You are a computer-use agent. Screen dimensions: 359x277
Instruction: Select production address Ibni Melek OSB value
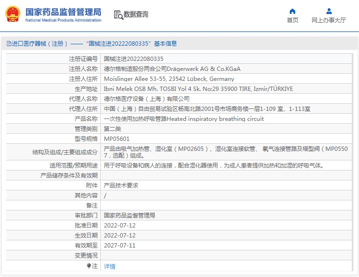(198, 89)
